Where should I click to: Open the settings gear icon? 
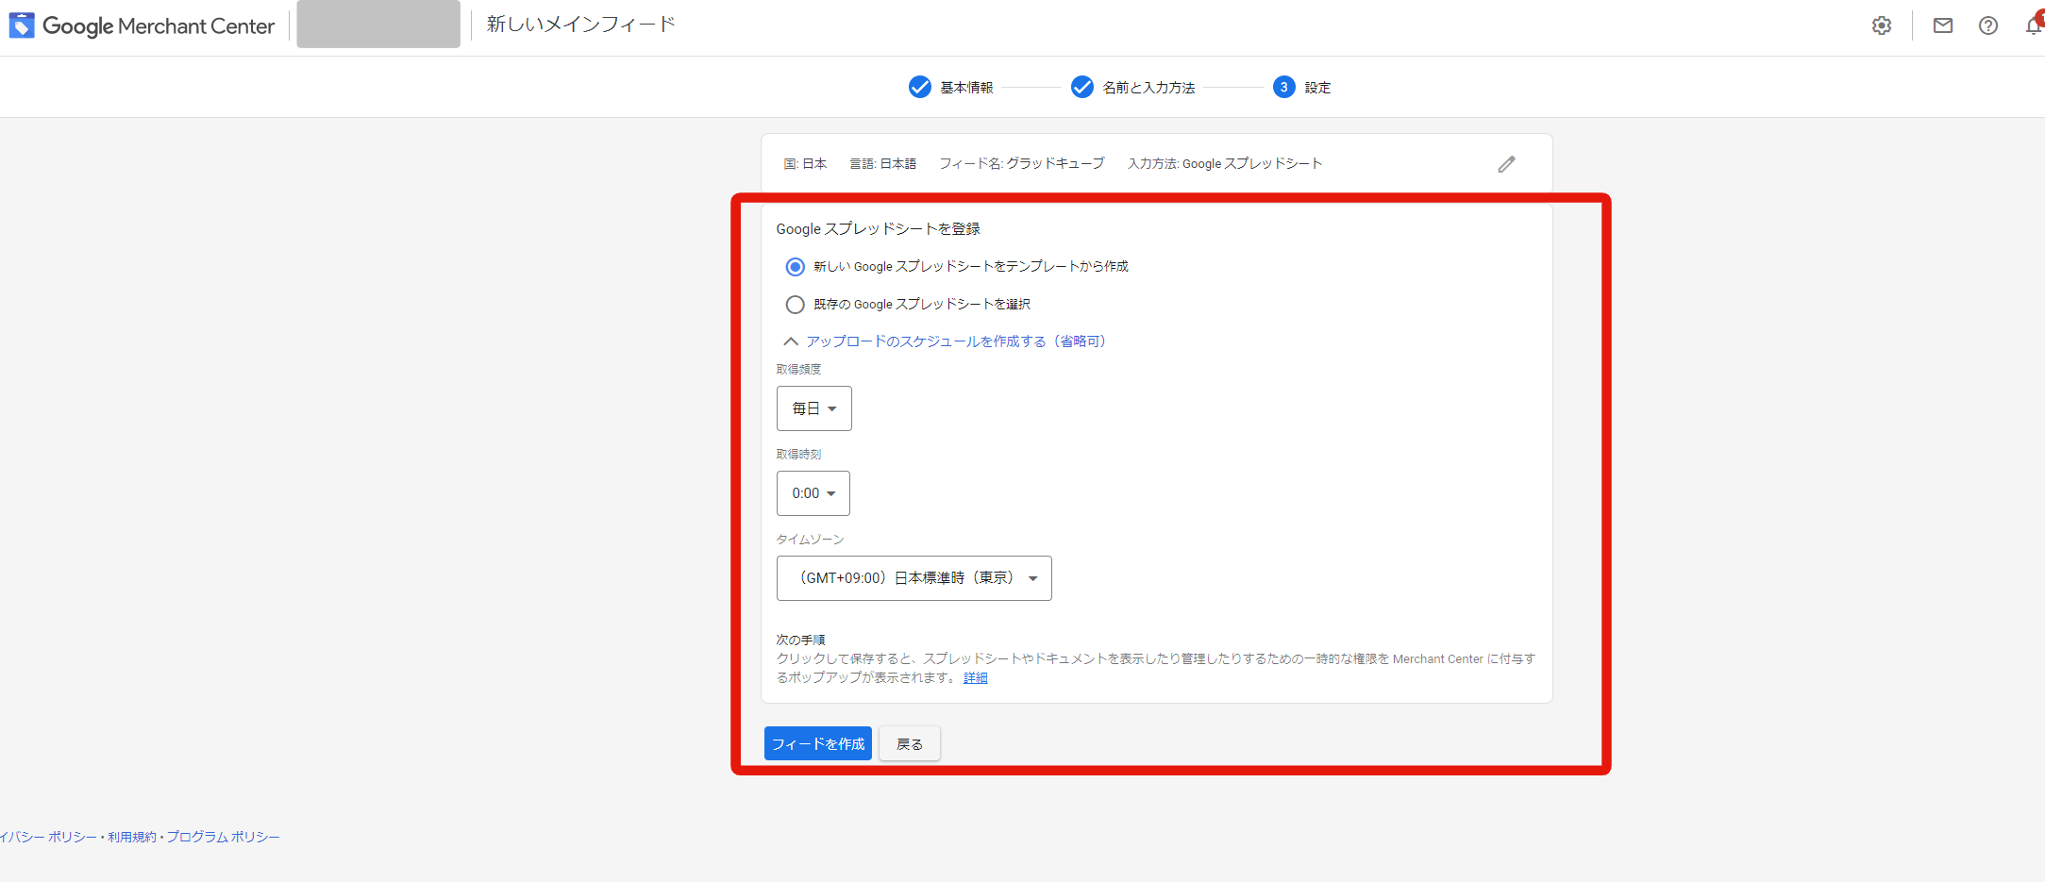1882,25
